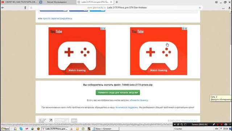
Task: Close the right YouTube ad
Action: pyautogui.click(x=186, y=28)
